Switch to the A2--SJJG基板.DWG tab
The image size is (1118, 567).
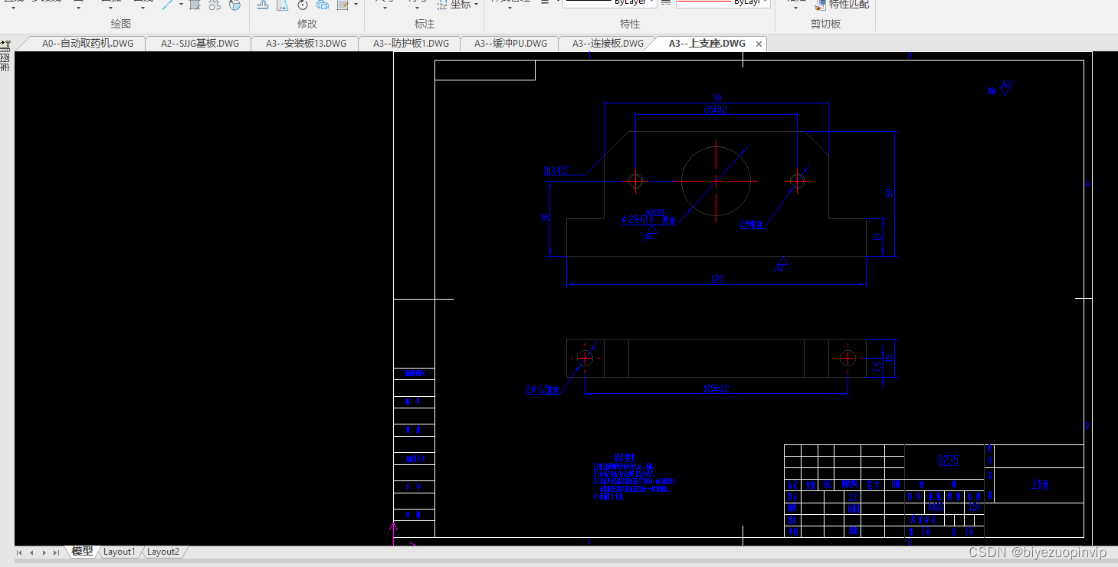[199, 44]
